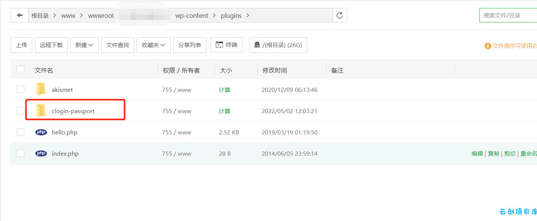Viewport: 537px width, 221px height.
Task: Check the hello.php row checkbox
Action: 20,132
